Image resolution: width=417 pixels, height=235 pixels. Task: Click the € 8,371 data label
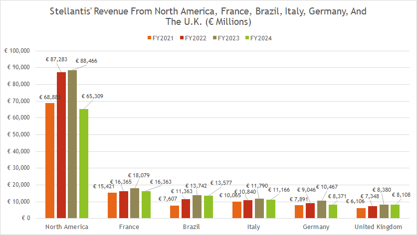click(337, 197)
